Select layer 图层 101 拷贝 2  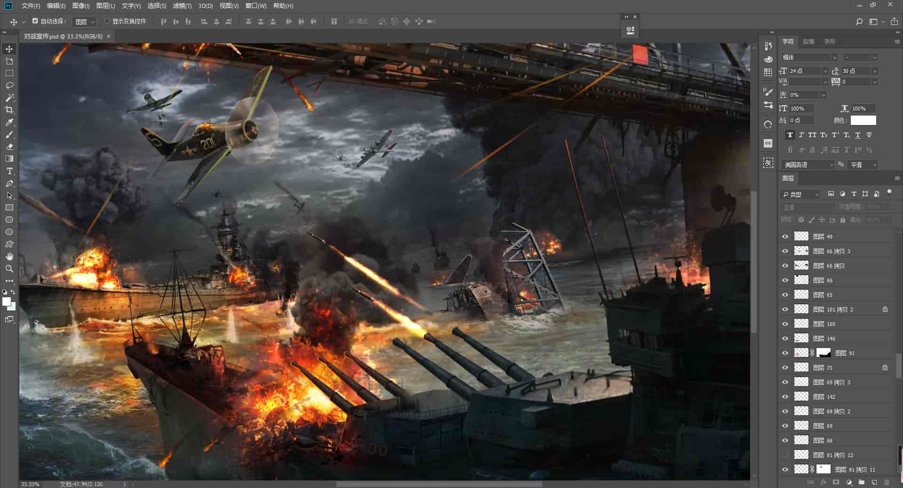tap(836, 310)
